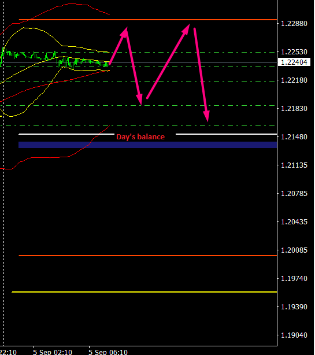
Task: Click the white Day's balance line right segment
Action: tap(227, 134)
